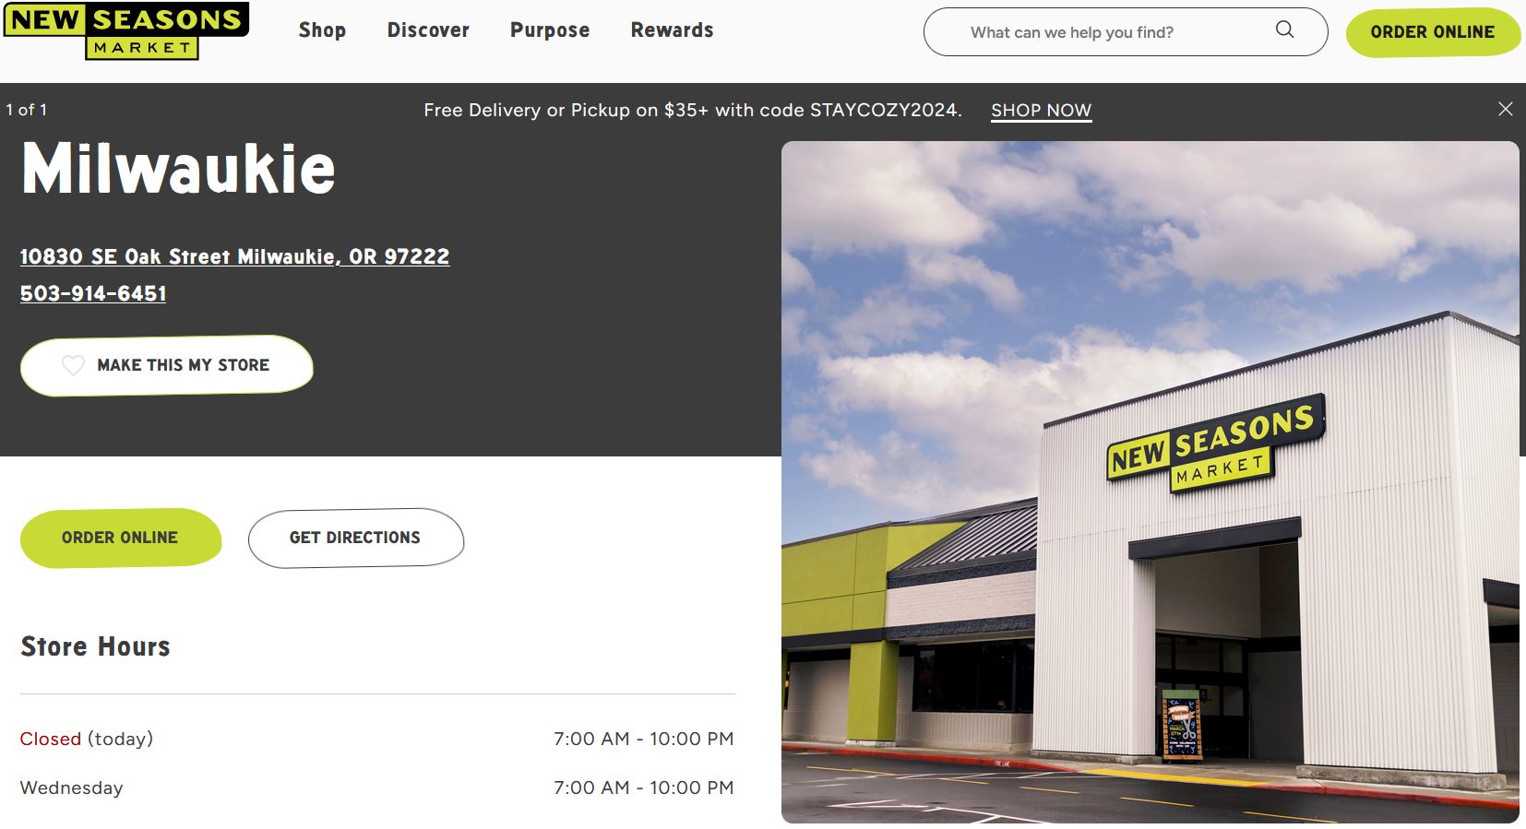This screenshot has height=829, width=1526.
Task: Follow the SHOP NOW promo link
Action: pos(1041,111)
